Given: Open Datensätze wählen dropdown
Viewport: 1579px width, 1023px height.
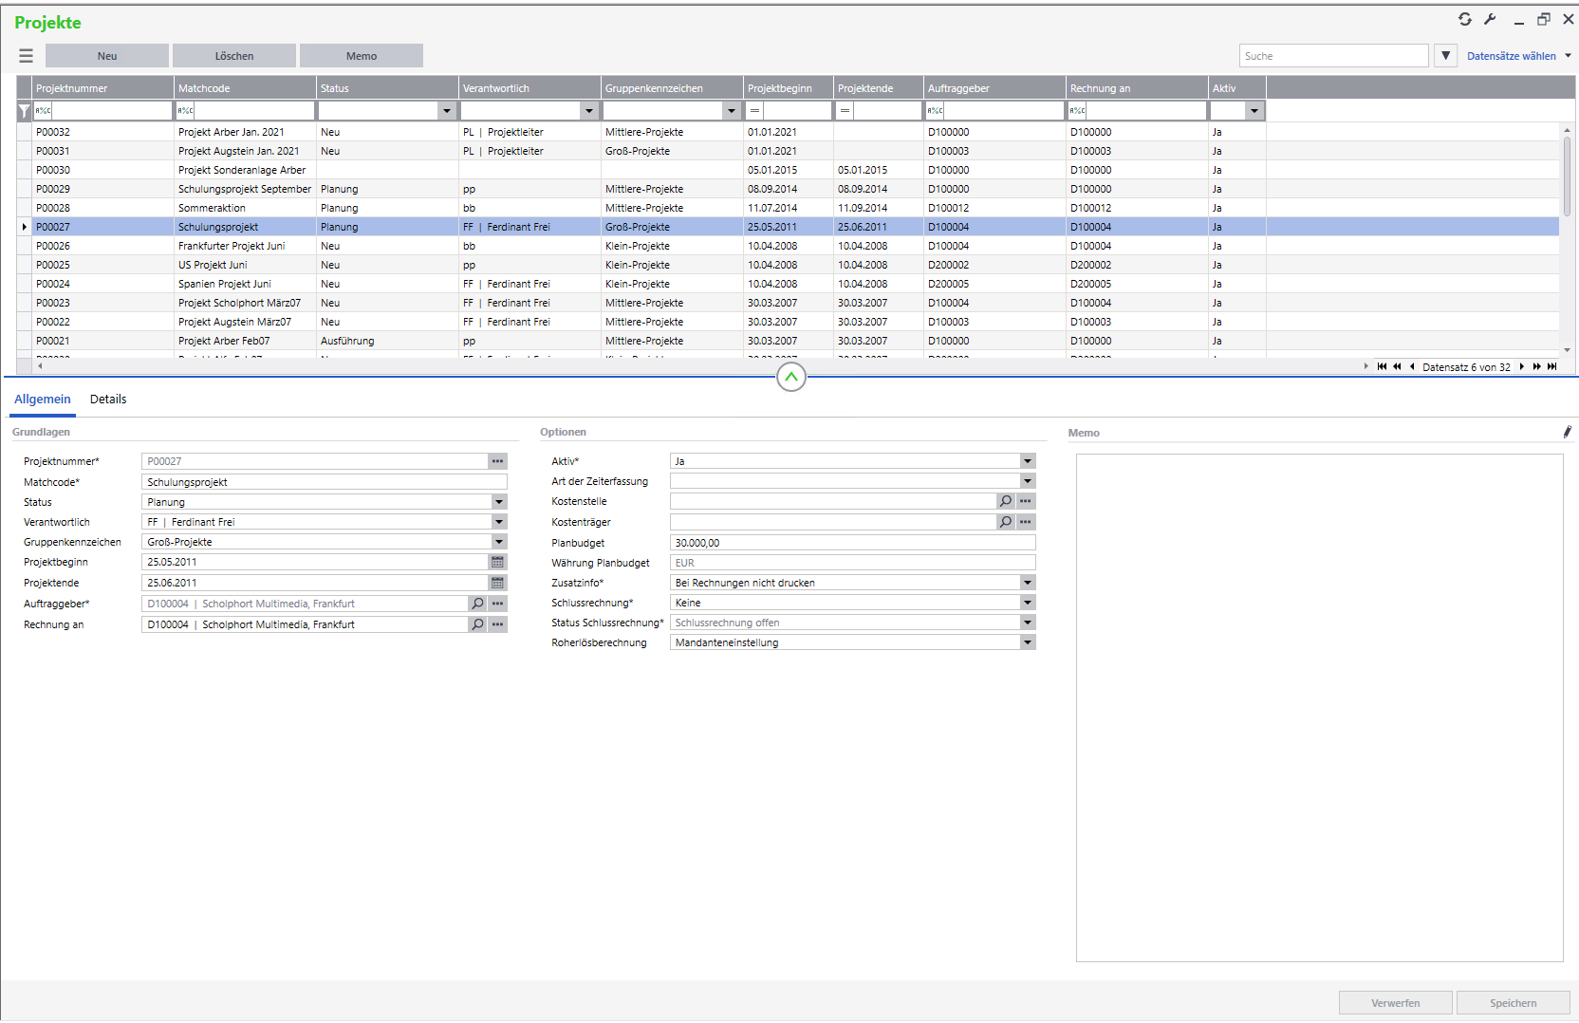Looking at the screenshot, I should point(1518,56).
